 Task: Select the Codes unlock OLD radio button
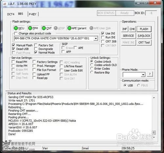92,65
